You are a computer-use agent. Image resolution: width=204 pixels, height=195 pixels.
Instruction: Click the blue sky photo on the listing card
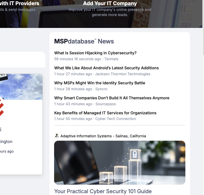pyautogui.click(x=21, y=87)
